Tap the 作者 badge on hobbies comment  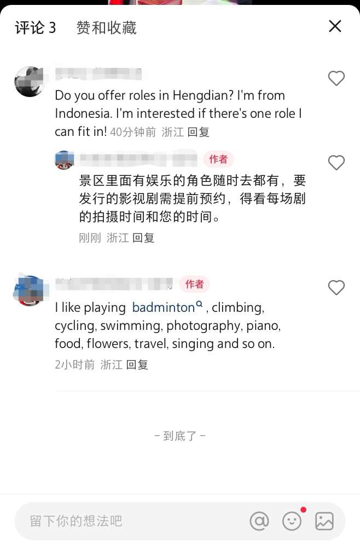point(195,284)
